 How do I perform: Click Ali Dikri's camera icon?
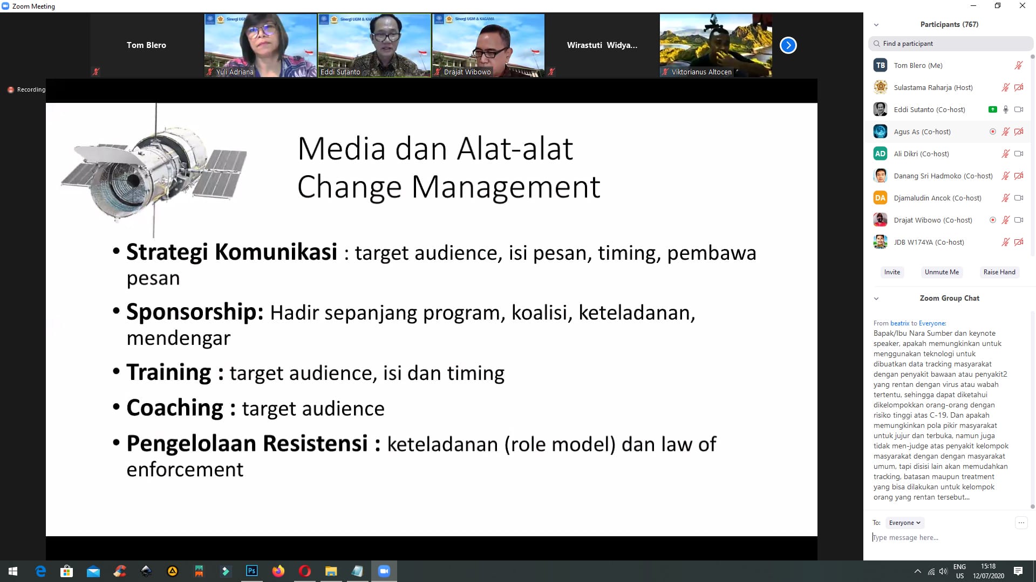tap(1018, 154)
